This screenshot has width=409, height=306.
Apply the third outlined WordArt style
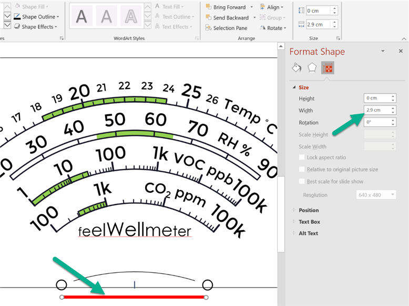(131, 16)
